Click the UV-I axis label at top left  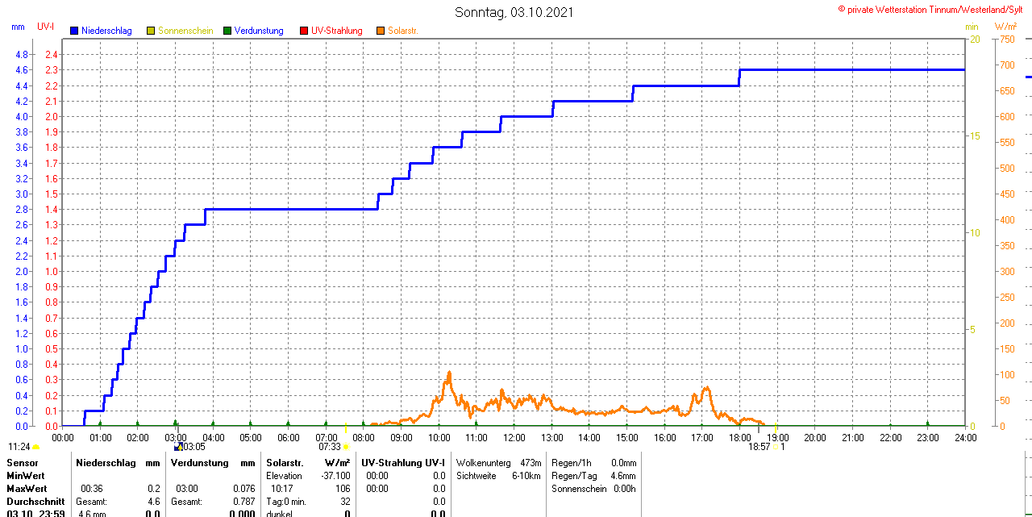(x=46, y=27)
